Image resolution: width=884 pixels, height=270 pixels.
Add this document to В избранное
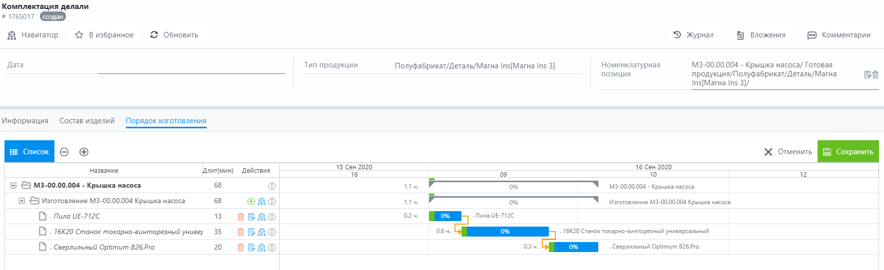(104, 35)
